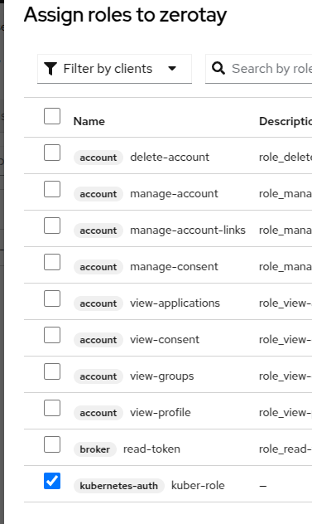
Task: Toggle the select-all checkbox in header
Action: (52, 116)
